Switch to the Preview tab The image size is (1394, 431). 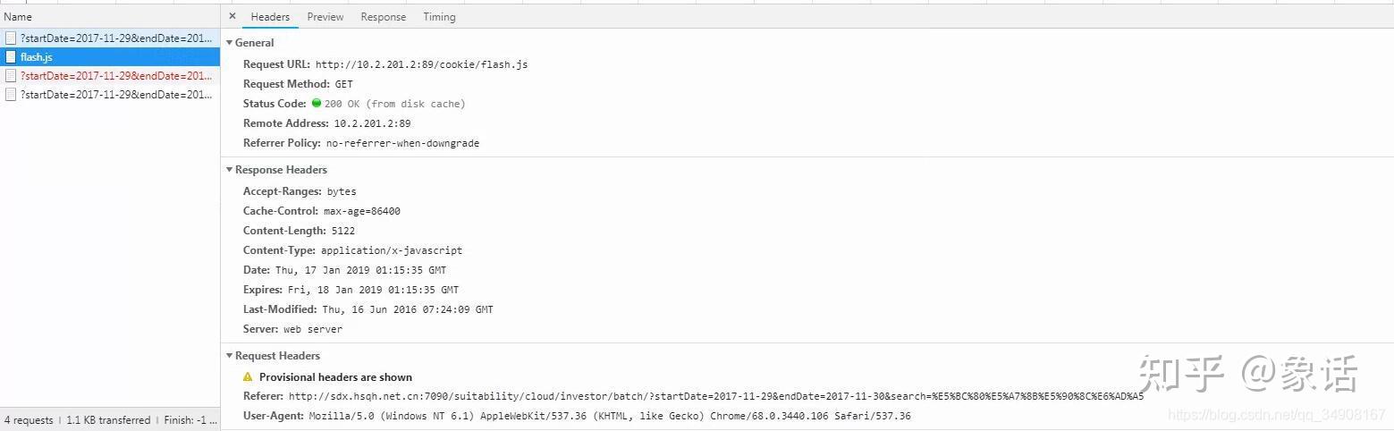[x=325, y=17]
